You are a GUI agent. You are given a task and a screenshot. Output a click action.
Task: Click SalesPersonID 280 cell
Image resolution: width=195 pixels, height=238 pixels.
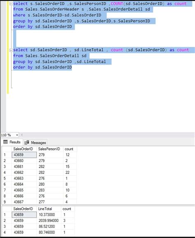click(50, 184)
